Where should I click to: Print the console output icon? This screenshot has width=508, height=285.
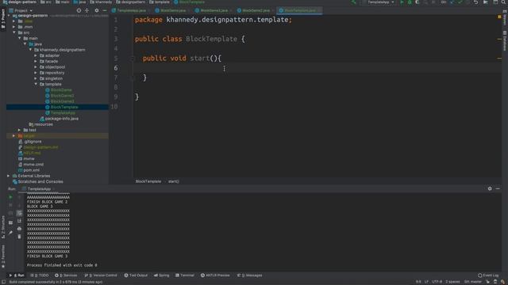(x=19, y=229)
